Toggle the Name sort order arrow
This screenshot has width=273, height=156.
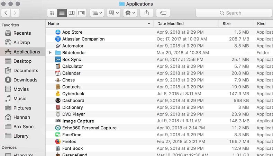pos(149,24)
